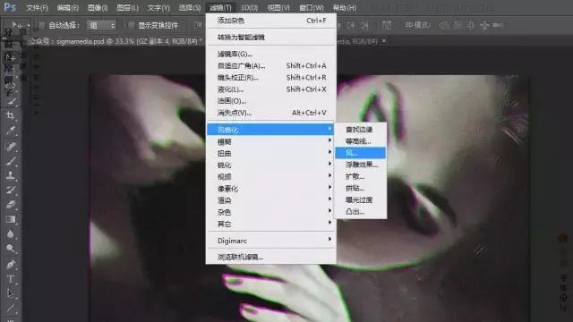Open the 帮助(H) menu

[344, 7]
